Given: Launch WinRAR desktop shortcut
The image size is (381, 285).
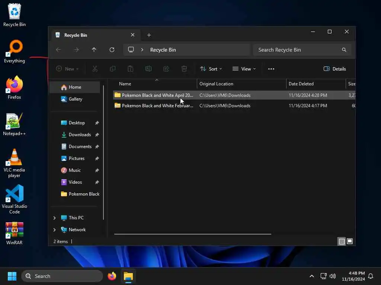Looking at the screenshot, I should [15, 233].
